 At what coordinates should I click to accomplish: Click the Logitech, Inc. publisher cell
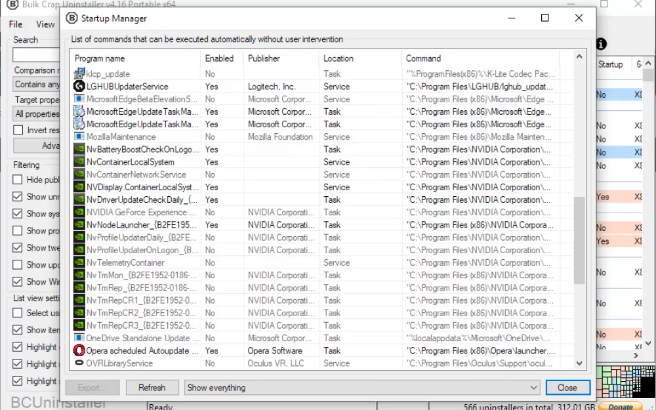[272, 87]
